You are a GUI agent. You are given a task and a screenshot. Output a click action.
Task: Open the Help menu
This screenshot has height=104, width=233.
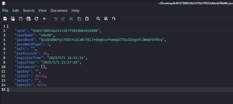[75, 11]
